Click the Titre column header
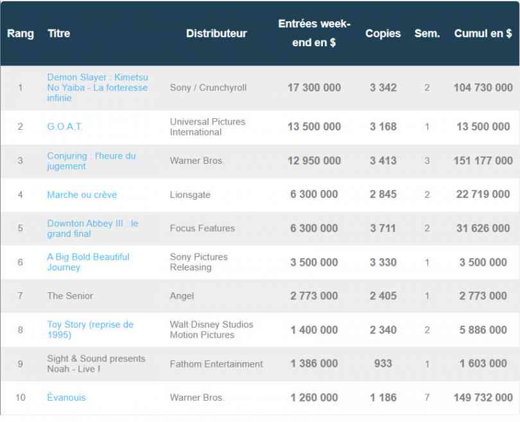520x422 pixels. coord(58,33)
